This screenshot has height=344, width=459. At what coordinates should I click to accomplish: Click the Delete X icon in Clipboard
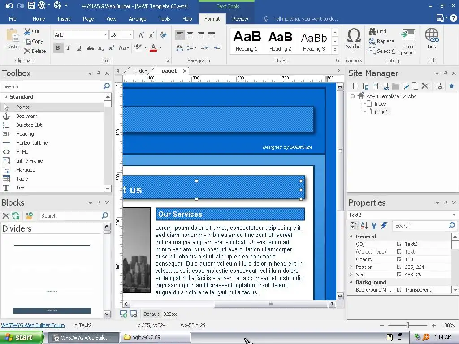click(x=27, y=51)
